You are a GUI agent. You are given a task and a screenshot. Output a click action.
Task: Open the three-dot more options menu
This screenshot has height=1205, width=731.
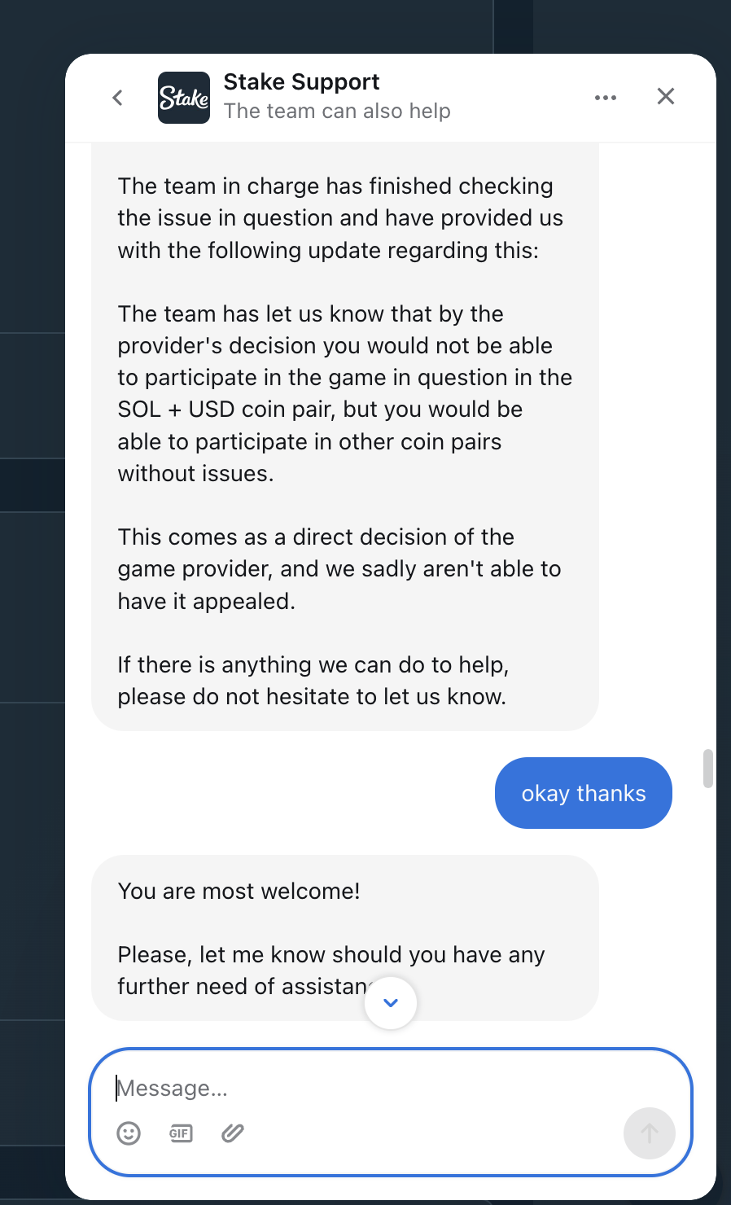(606, 98)
